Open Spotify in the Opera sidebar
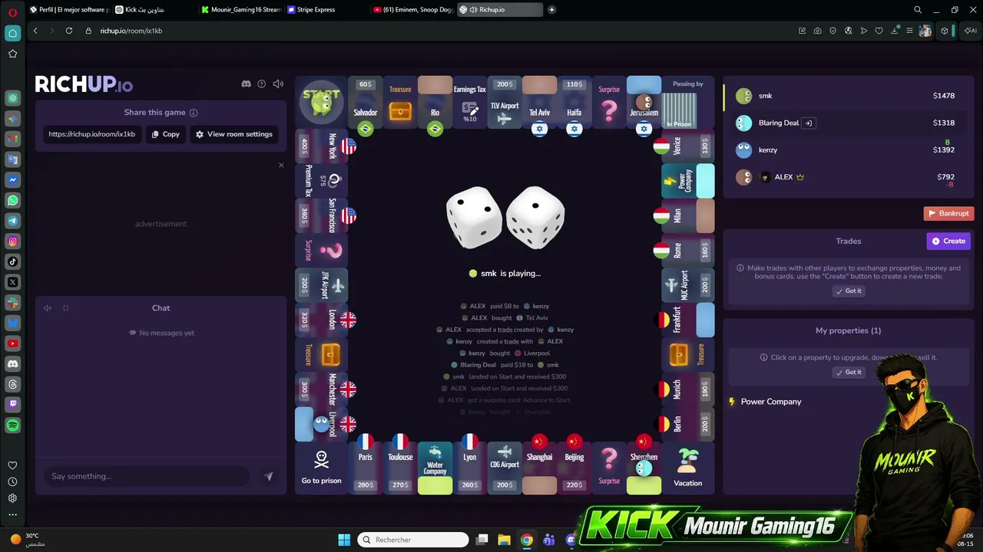Viewport: 983px width, 552px height. [13, 425]
